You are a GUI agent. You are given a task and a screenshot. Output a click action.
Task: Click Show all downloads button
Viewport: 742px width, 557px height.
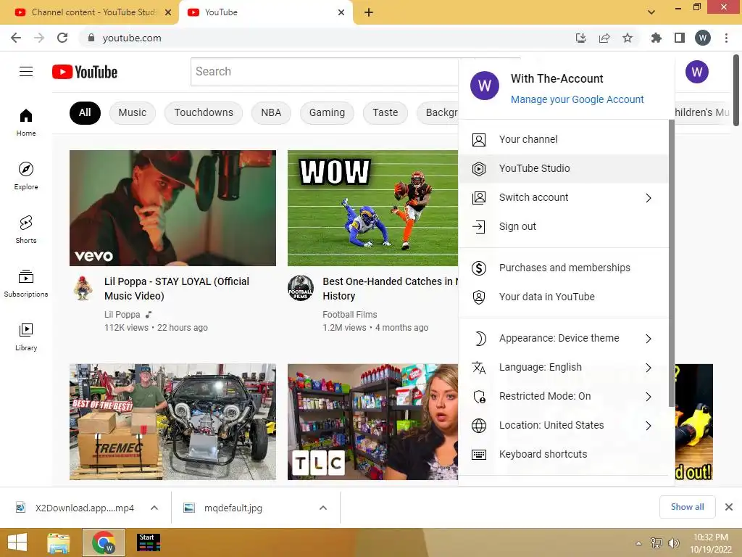[x=687, y=507]
